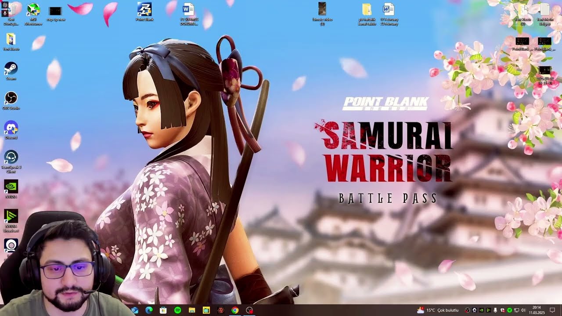Launch Steam from the desktop
This screenshot has height=316, width=562.
point(11,71)
